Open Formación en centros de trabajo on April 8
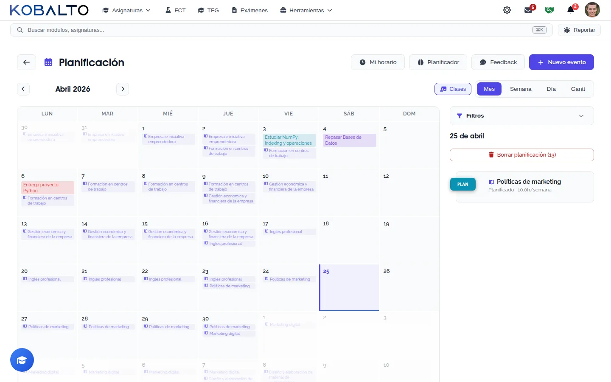The height and width of the screenshot is (382, 611). [x=168, y=187]
